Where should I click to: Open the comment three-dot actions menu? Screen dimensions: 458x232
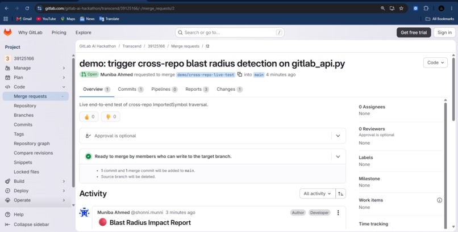coord(338,213)
